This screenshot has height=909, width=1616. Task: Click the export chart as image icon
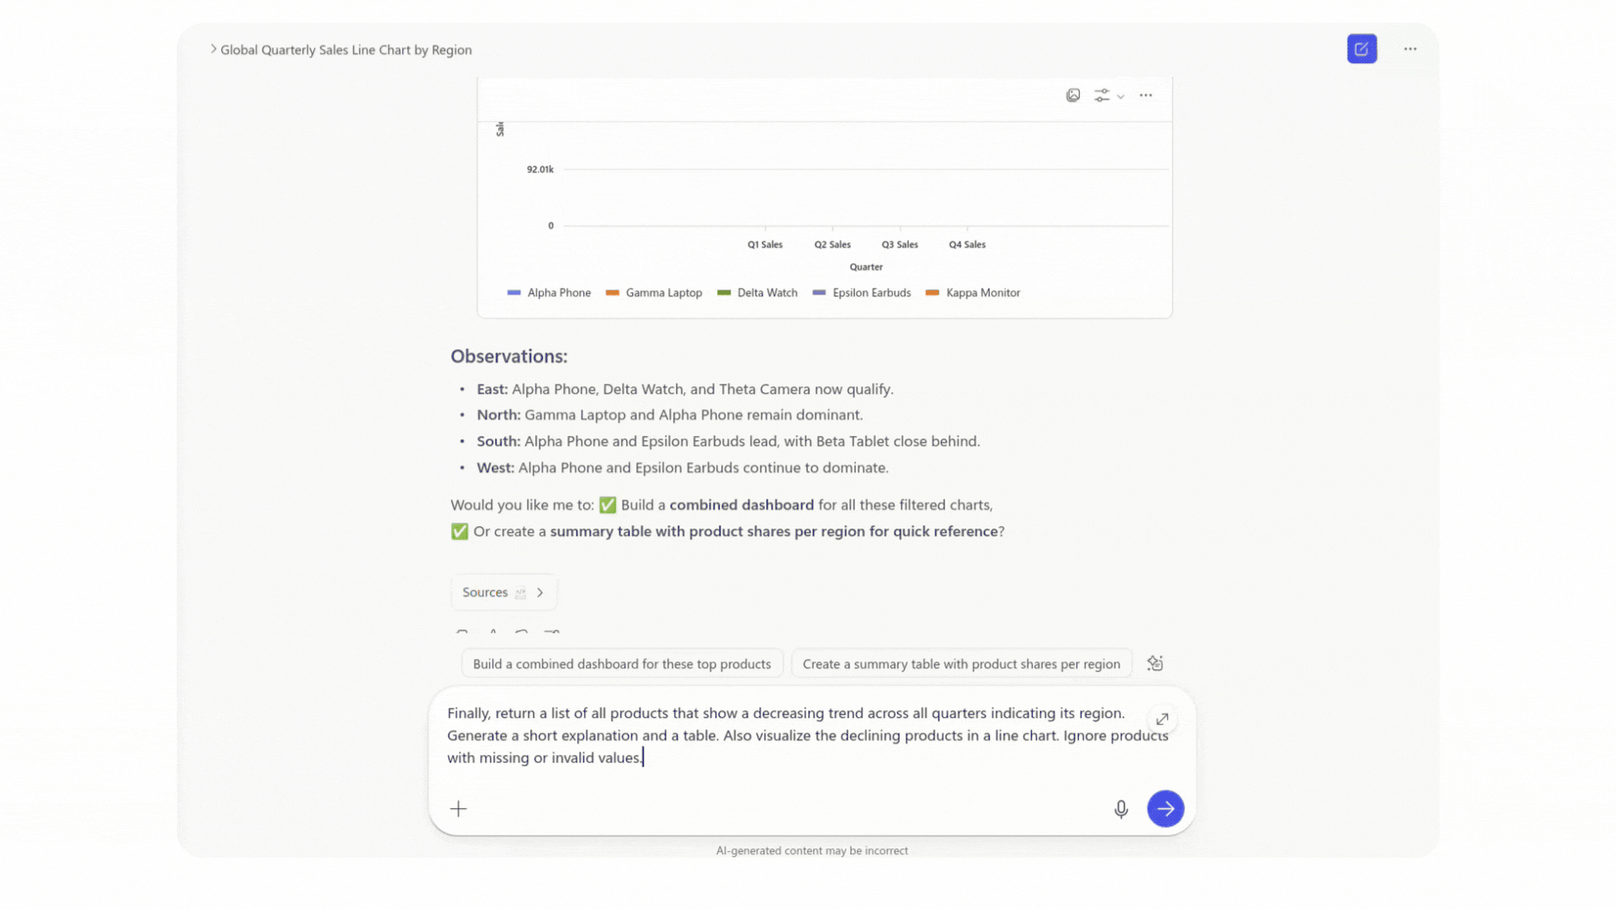click(1073, 95)
